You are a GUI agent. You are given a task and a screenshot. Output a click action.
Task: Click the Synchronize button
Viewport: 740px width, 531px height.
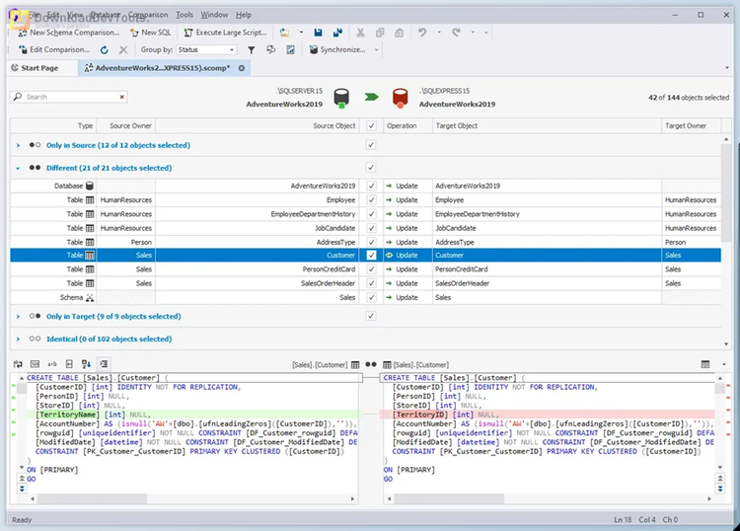point(337,49)
